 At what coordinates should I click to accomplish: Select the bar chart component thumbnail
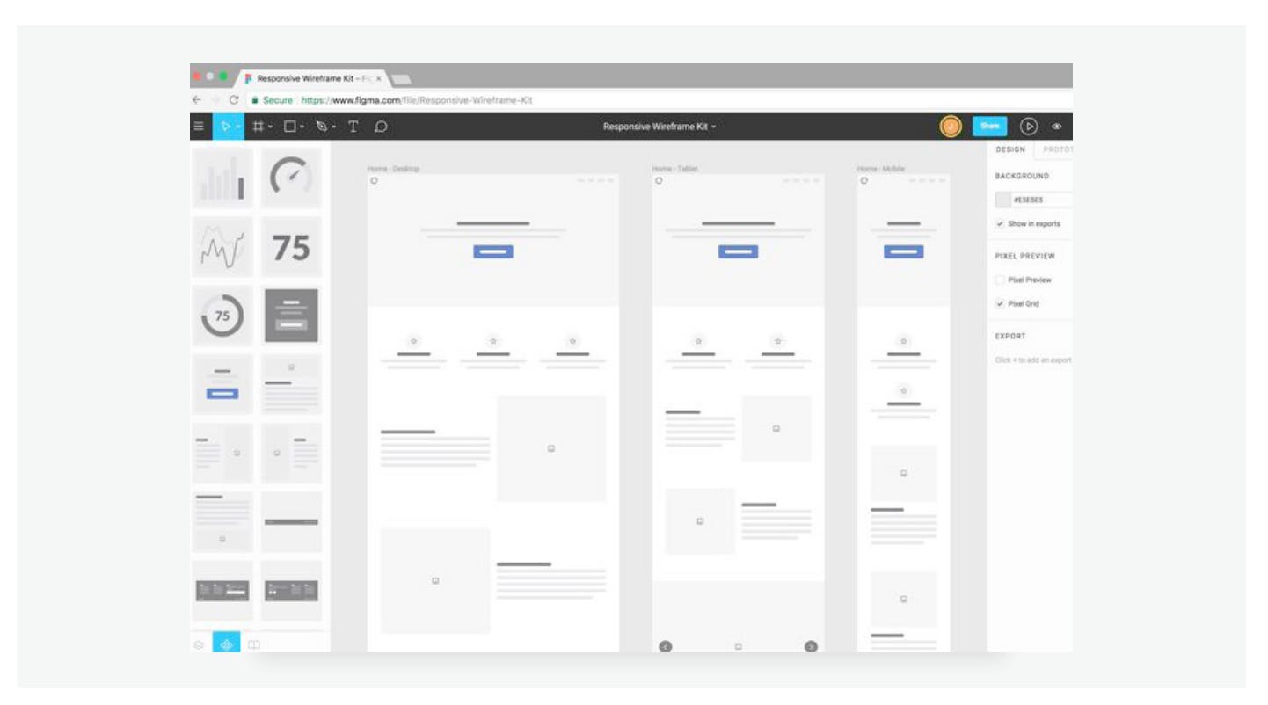(222, 178)
